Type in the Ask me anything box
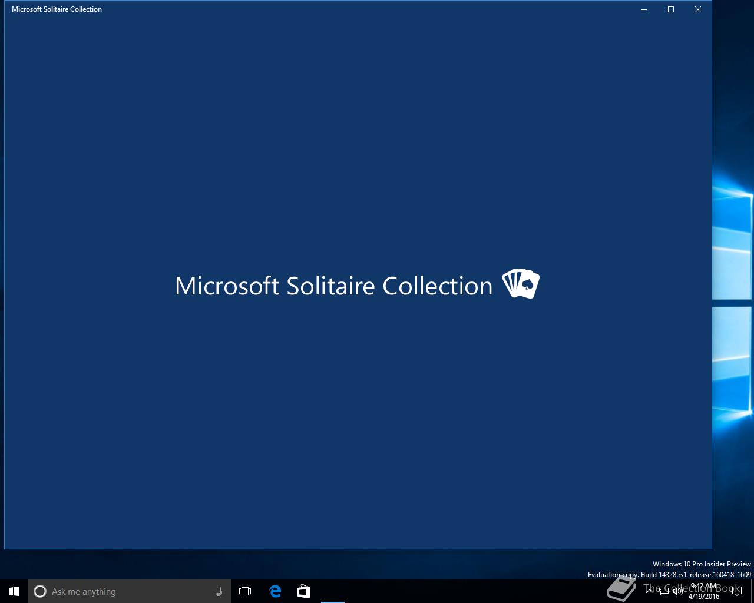Image resolution: width=754 pixels, height=603 pixels. (130, 591)
